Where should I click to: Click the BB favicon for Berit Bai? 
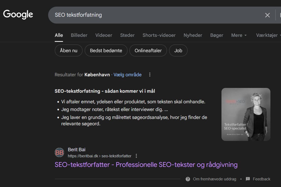(59, 153)
